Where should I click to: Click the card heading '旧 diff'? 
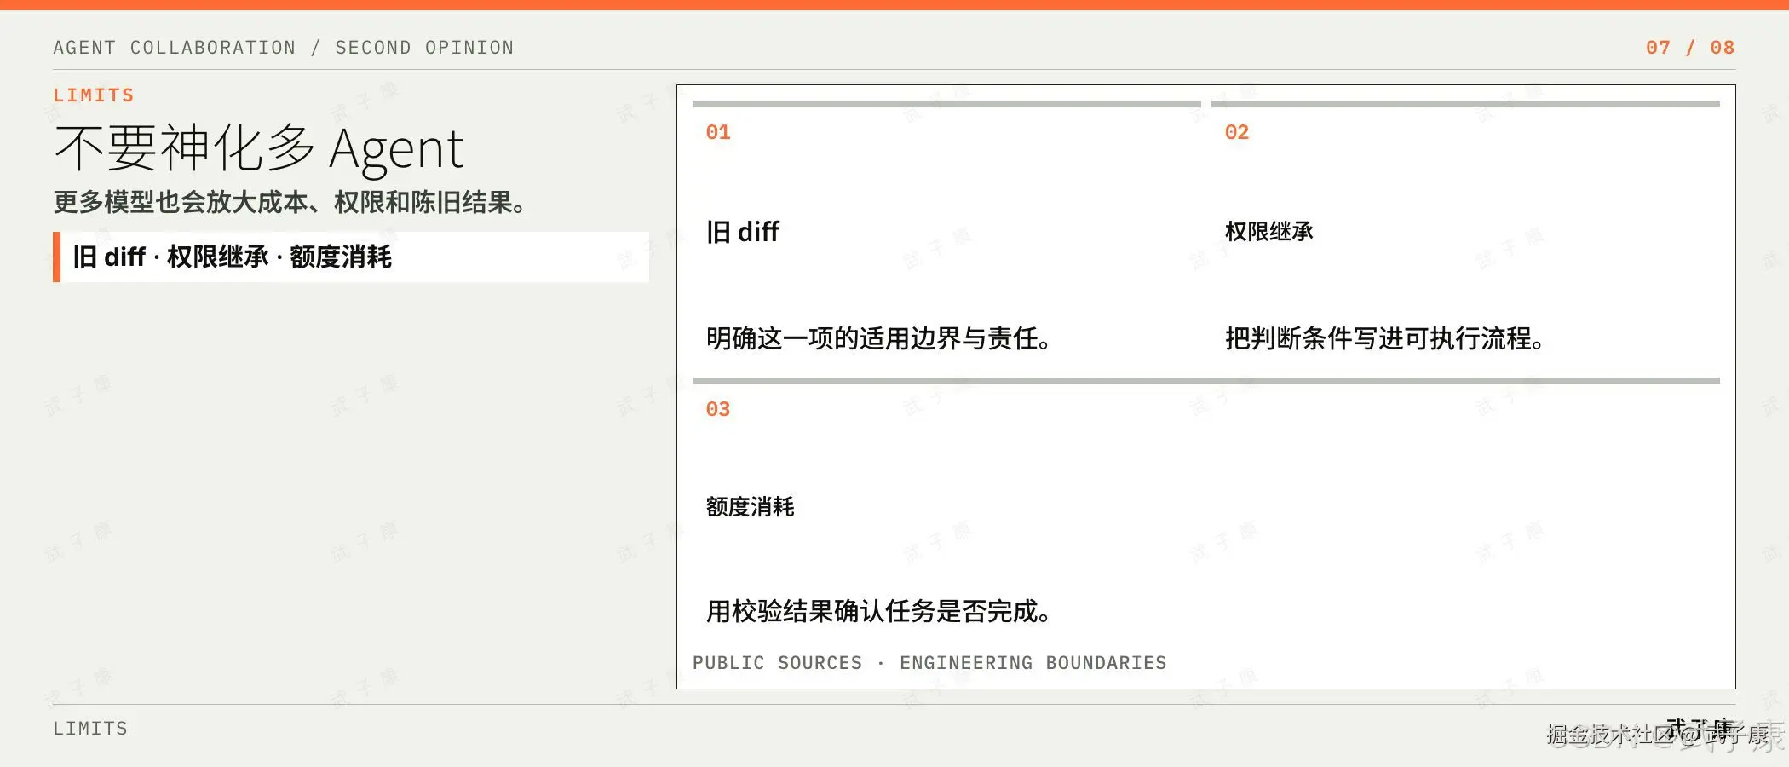click(742, 232)
